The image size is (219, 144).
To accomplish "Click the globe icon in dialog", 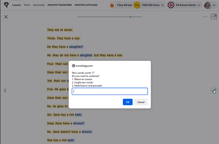I will click(73, 66).
